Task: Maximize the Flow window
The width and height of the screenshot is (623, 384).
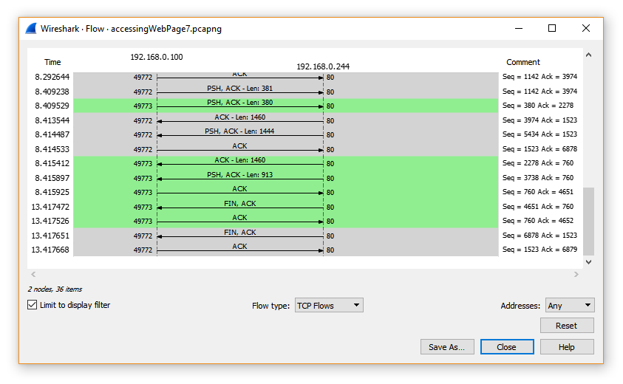Action: pyautogui.click(x=551, y=29)
